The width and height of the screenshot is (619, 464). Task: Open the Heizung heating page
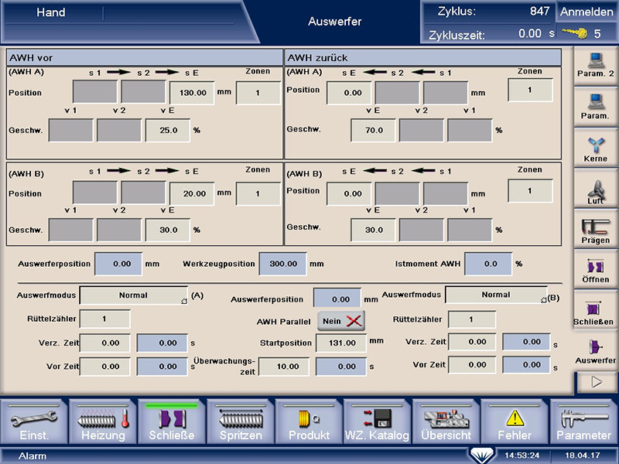pyautogui.click(x=103, y=422)
